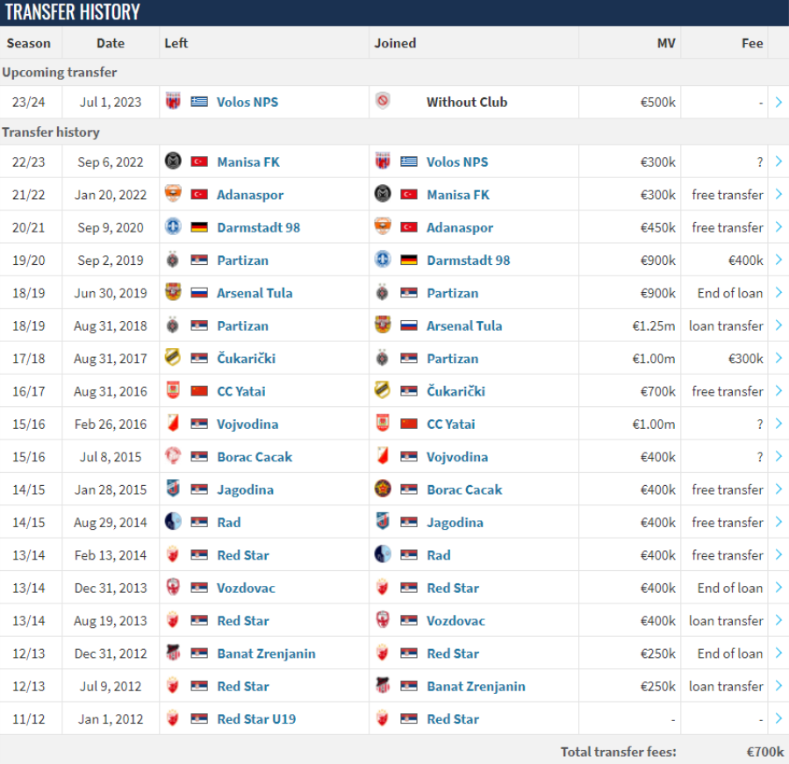Click the Greek flag next to Volos NPS joined Sep 6, 2022
Viewport: 789px width, 764px height.
pos(409,161)
